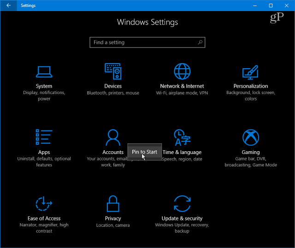This screenshot has height=248, width=295.
Task: Go back using the back arrow
Action: point(8,6)
